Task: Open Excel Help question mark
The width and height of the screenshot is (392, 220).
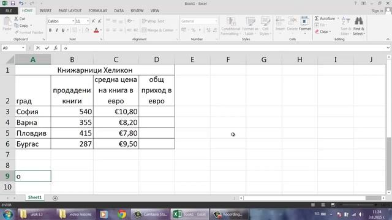Action: click(355, 3)
